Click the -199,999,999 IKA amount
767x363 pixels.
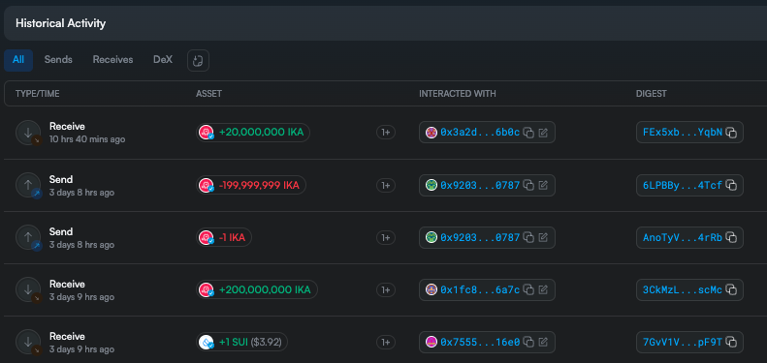tap(259, 185)
